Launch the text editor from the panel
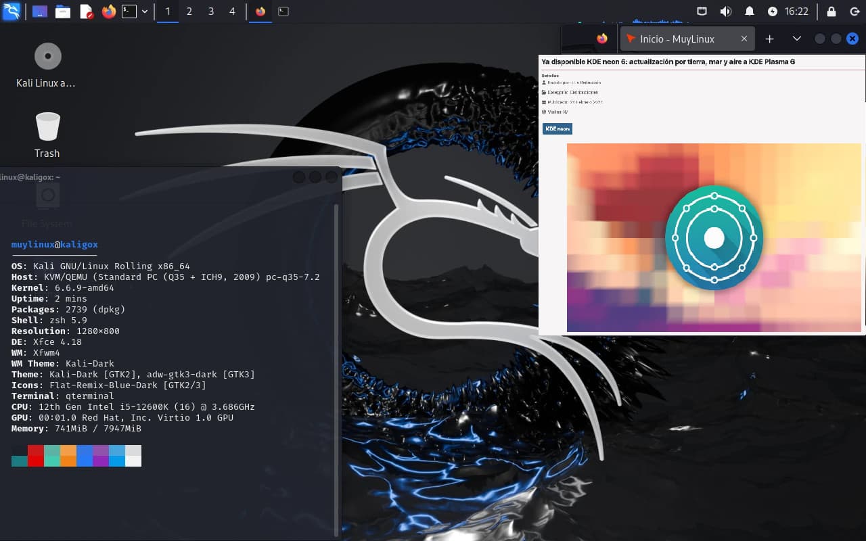Image resolution: width=866 pixels, height=541 pixels. pyautogui.click(x=86, y=11)
